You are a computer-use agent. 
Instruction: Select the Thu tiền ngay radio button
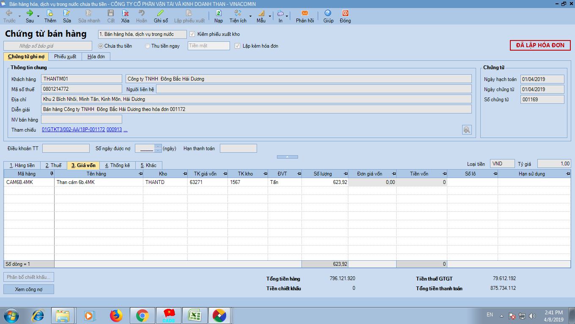click(x=148, y=46)
